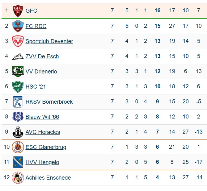Click the Blauw Wit '66 striped crest
The height and width of the screenshot is (191, 207).
[18, 117]
